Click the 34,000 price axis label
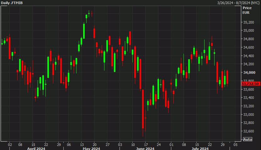 tap(248, 72)
